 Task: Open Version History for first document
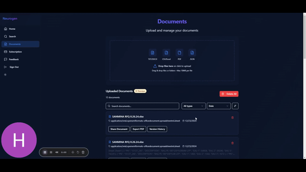point(157,129)
